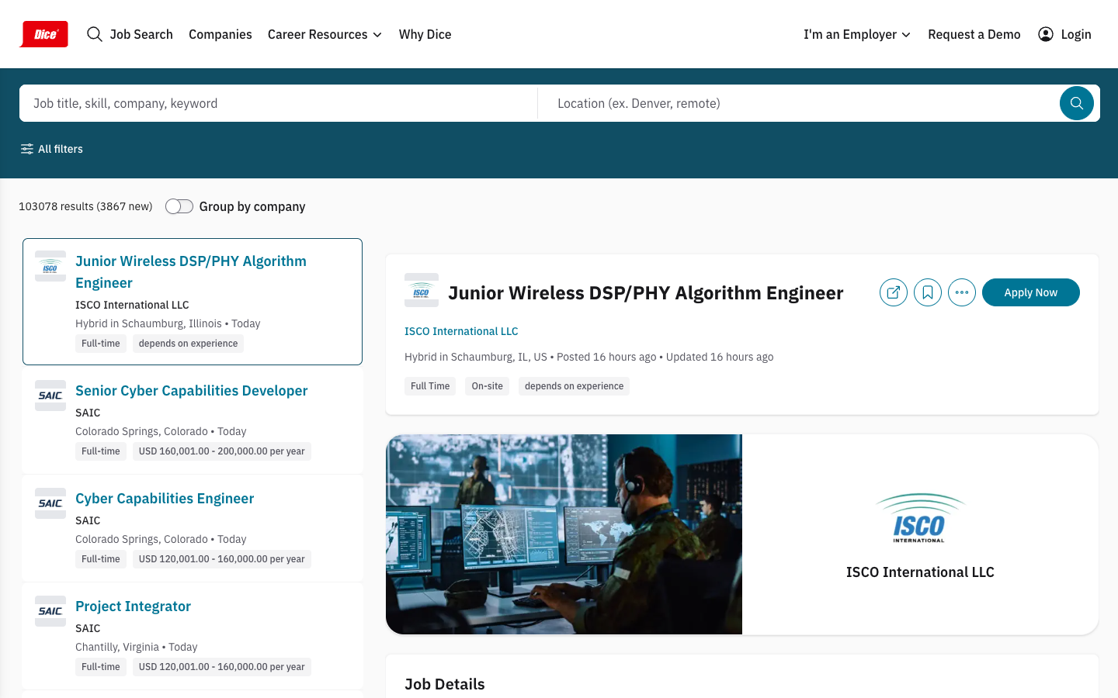This screenshot has height=698, width=1118.
Task: Toggle Group by company switch
Action: click(x=179, y=206)
